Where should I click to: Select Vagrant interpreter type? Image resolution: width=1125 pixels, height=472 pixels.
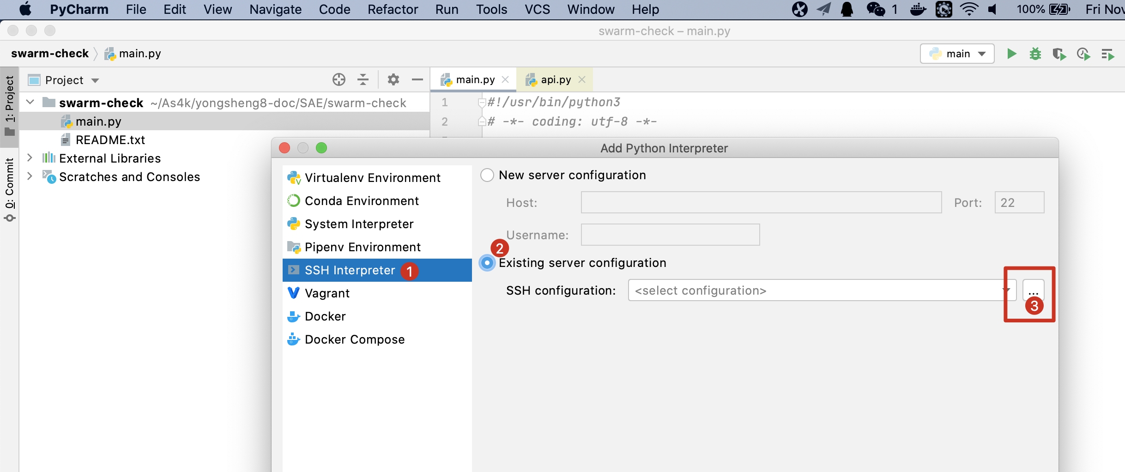pos(377,293)
